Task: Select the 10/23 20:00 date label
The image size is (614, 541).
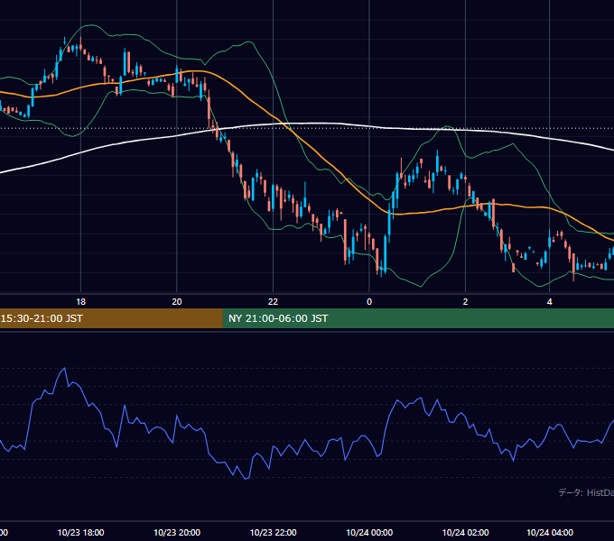Action: (177, 532)
